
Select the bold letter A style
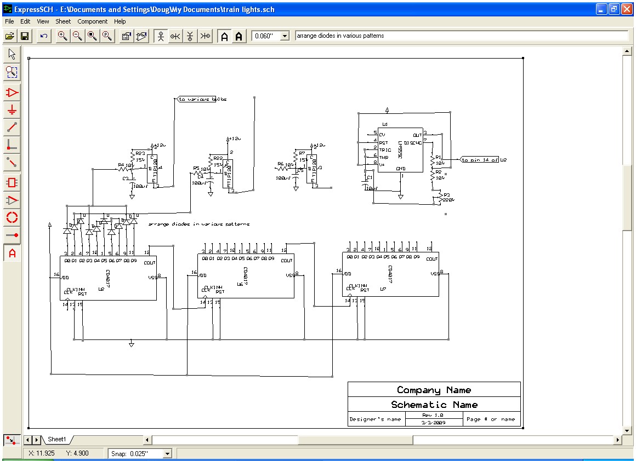(x=239, y=36)
